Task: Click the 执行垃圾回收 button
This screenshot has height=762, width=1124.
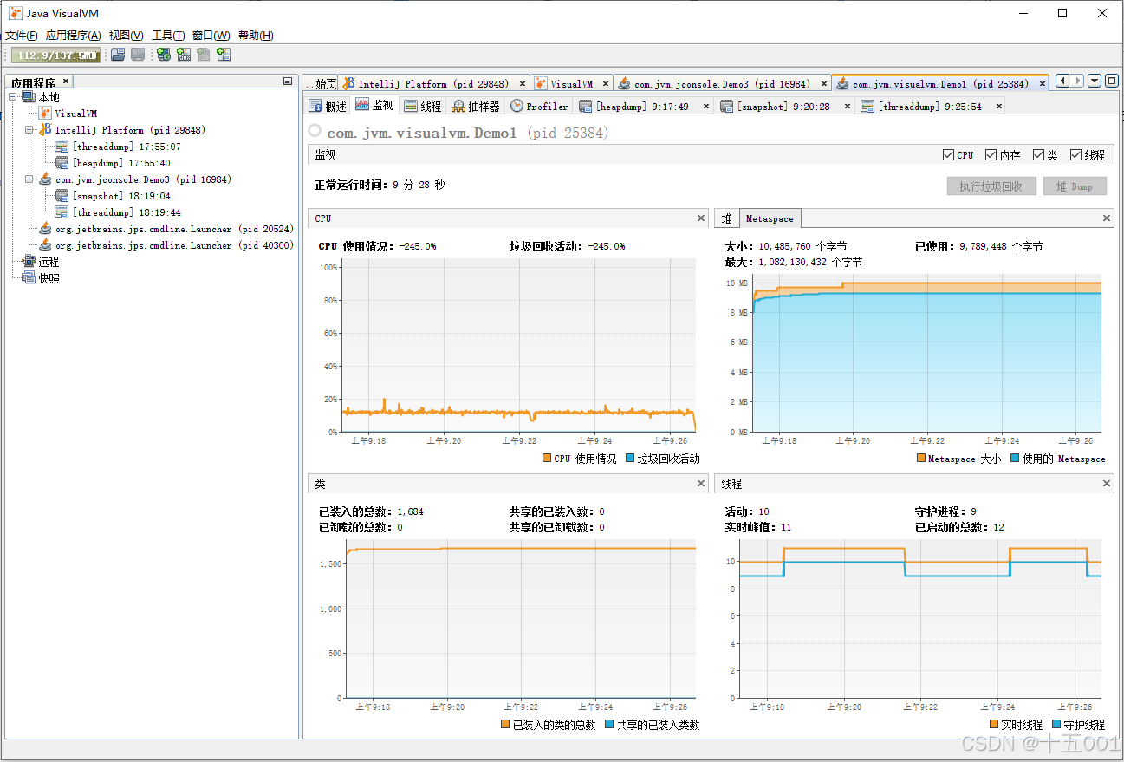Action: 991,186
